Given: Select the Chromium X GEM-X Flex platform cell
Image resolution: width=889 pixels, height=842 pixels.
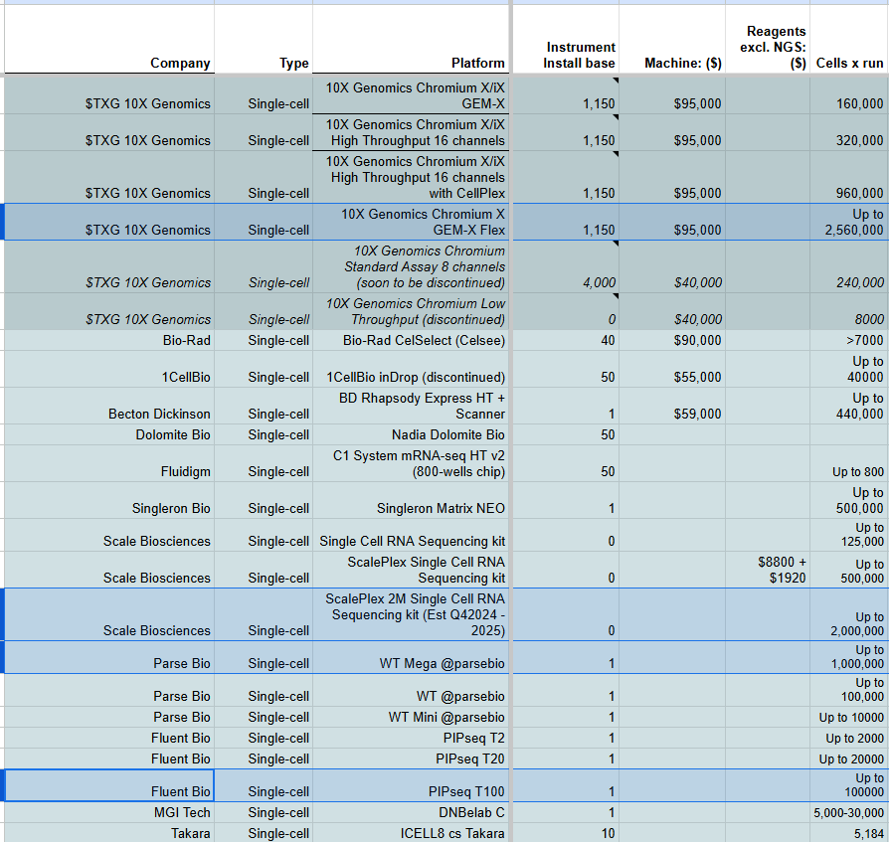Looking at the screenshot, I should (411, 222).
